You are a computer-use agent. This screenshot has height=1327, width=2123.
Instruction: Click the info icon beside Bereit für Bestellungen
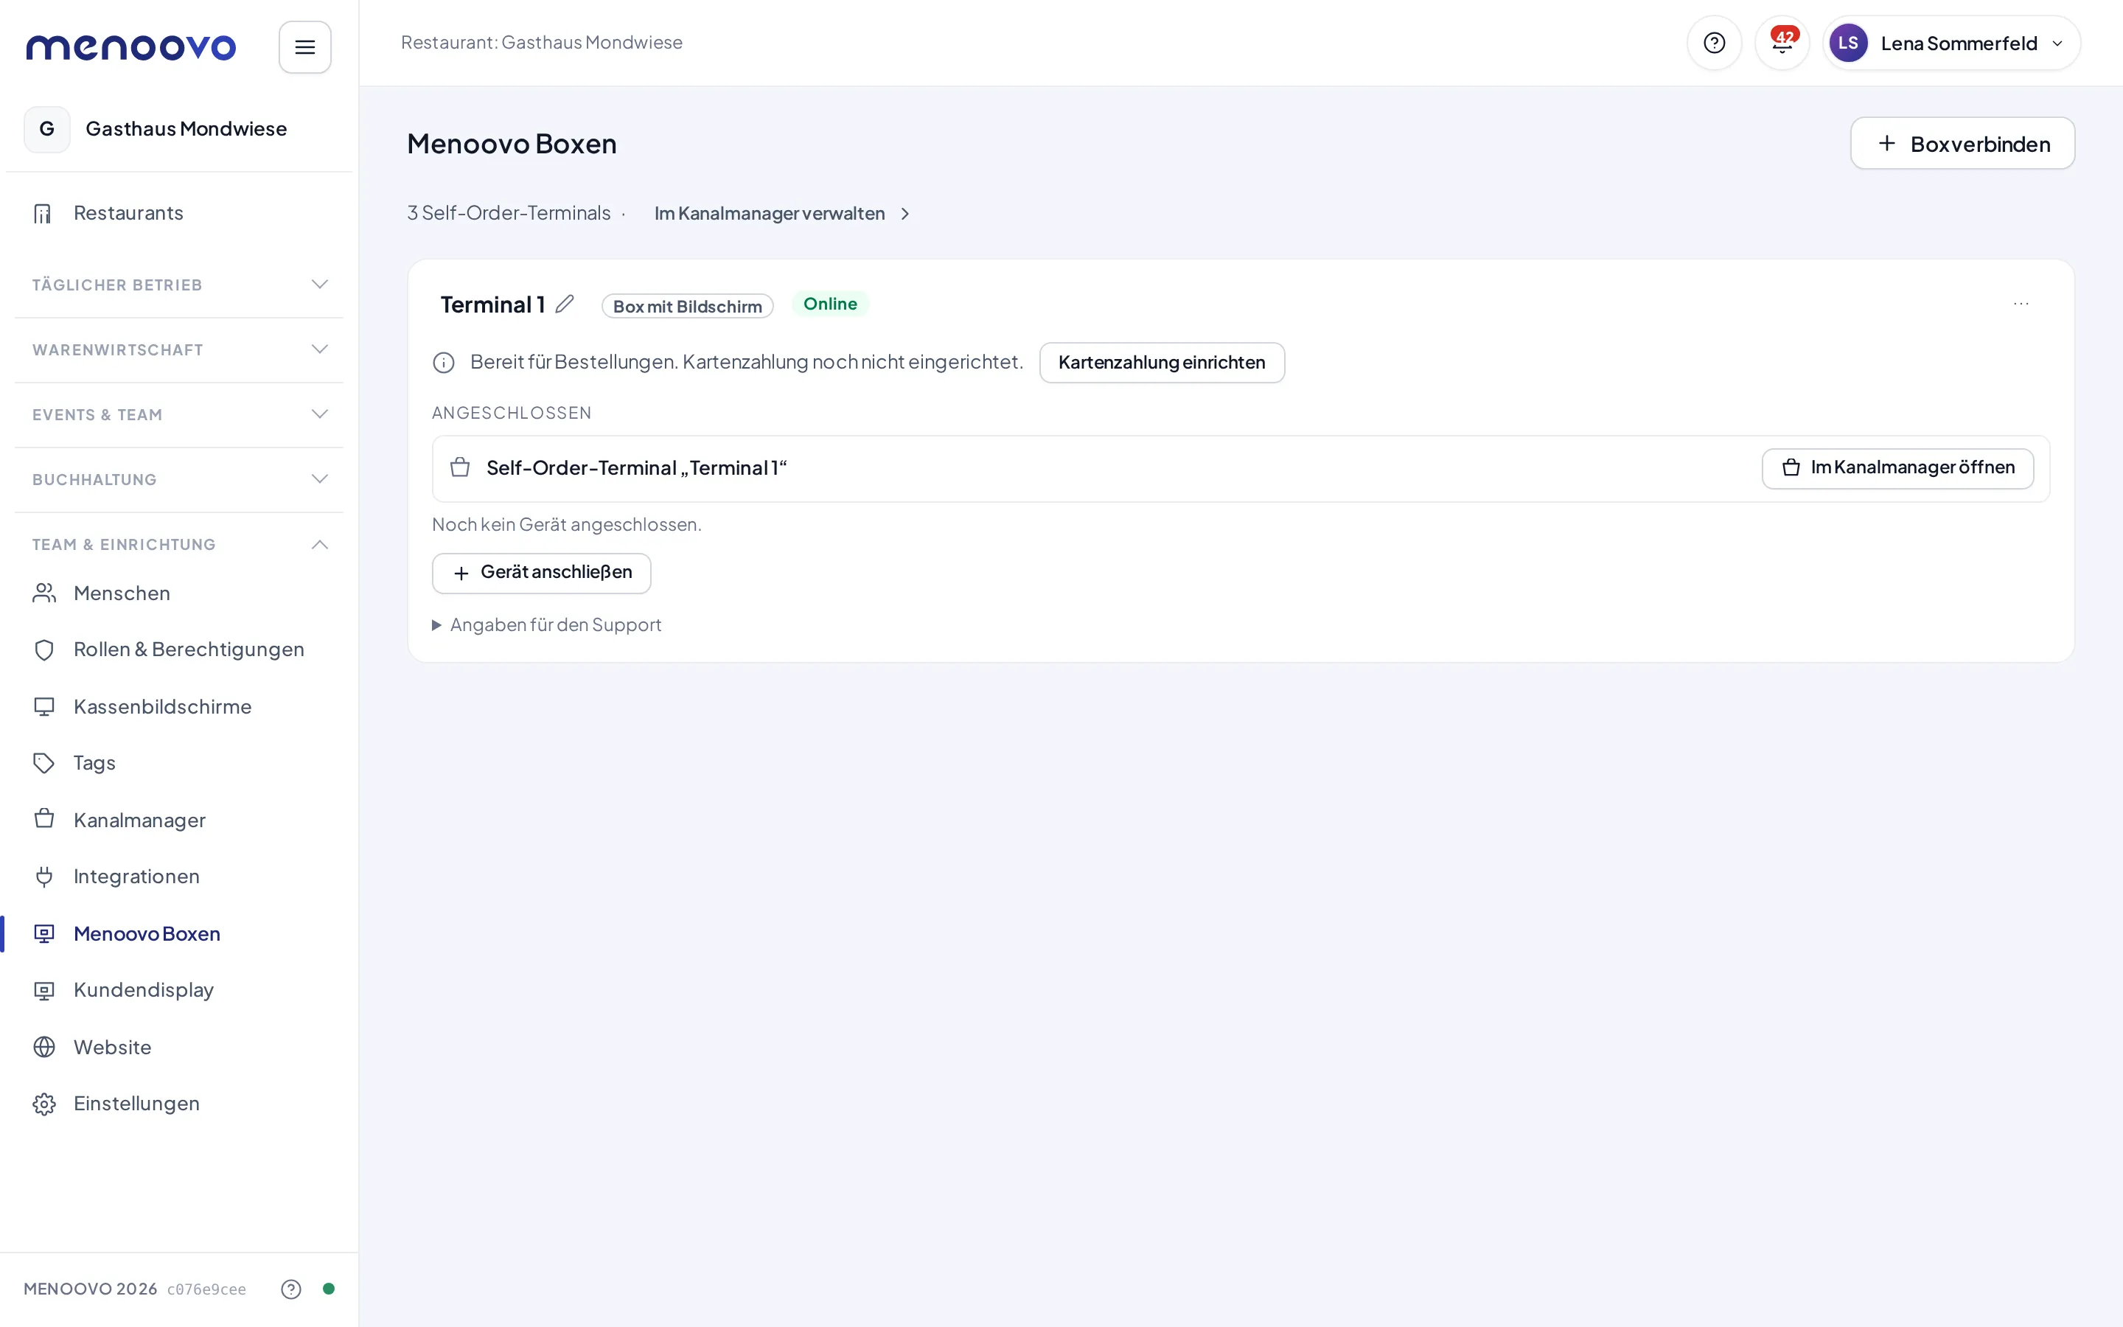tap(444, 363)
